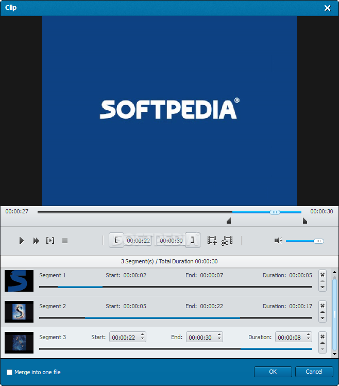The width and height of the screenshot is (339, 386).
Task: Play the selected segment only
Action: pyautogui.click(x=50, y=240)
